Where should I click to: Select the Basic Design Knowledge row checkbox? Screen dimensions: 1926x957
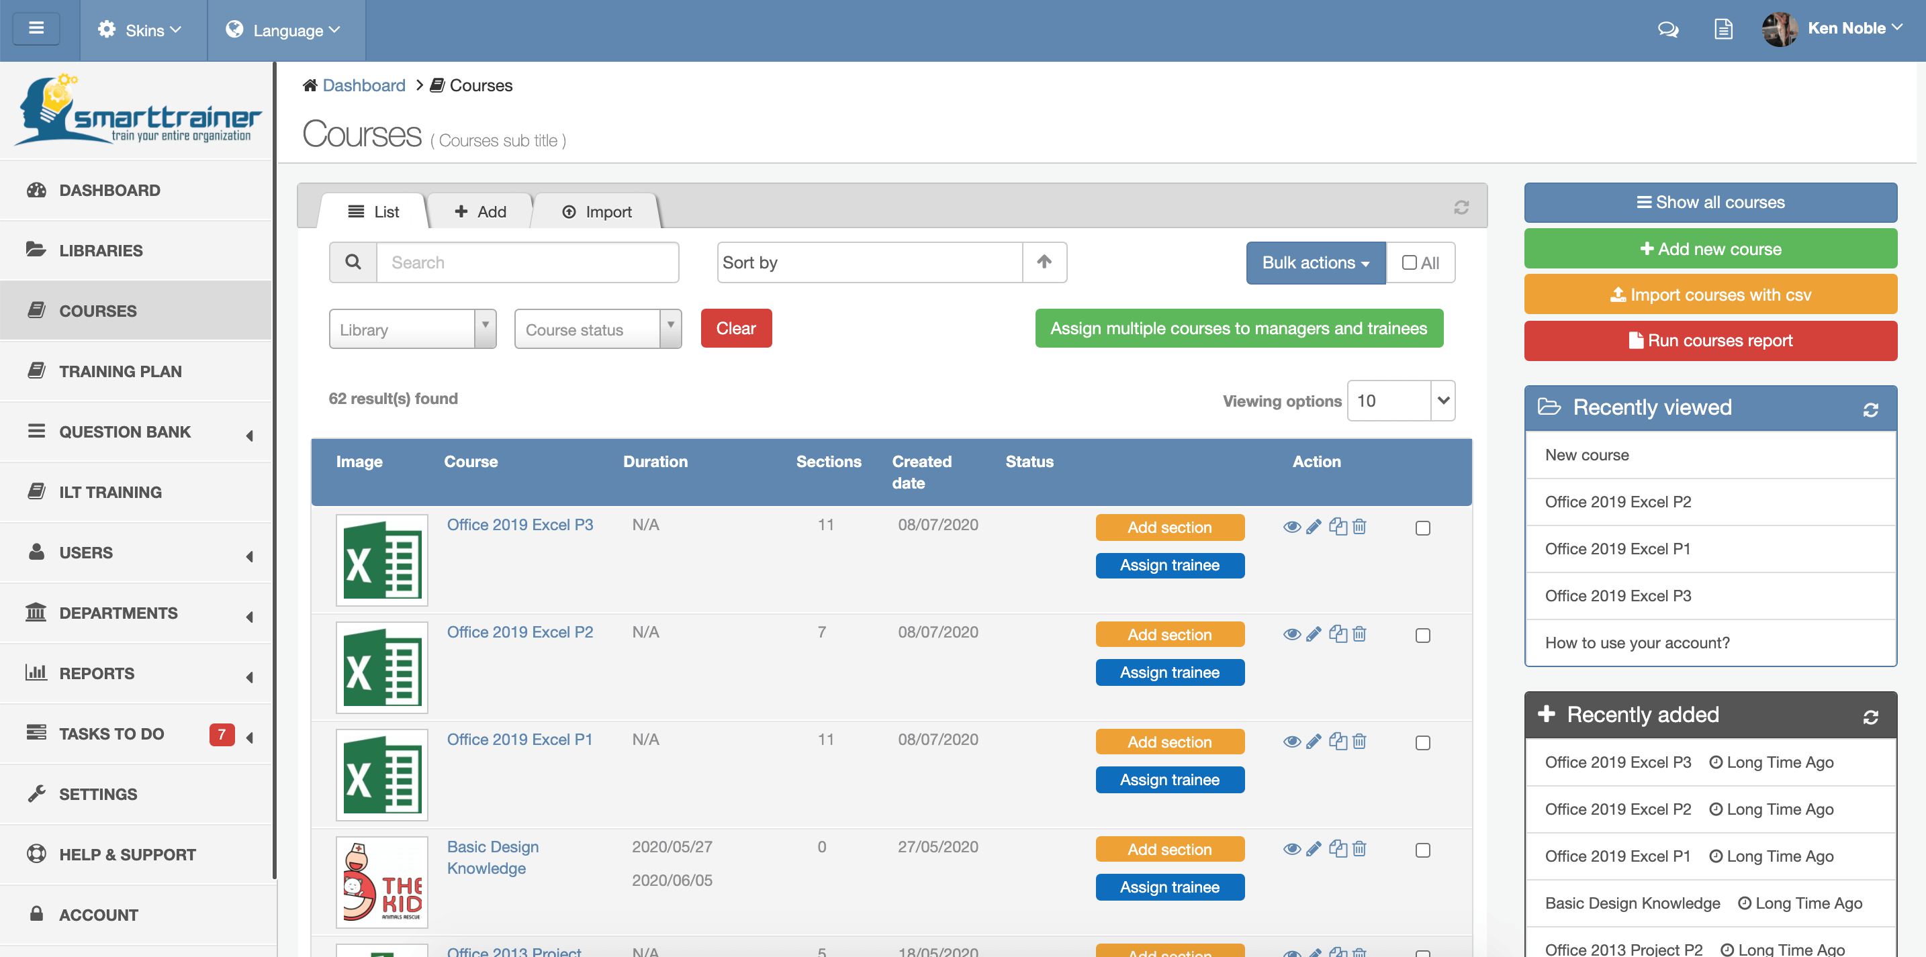1422,850
